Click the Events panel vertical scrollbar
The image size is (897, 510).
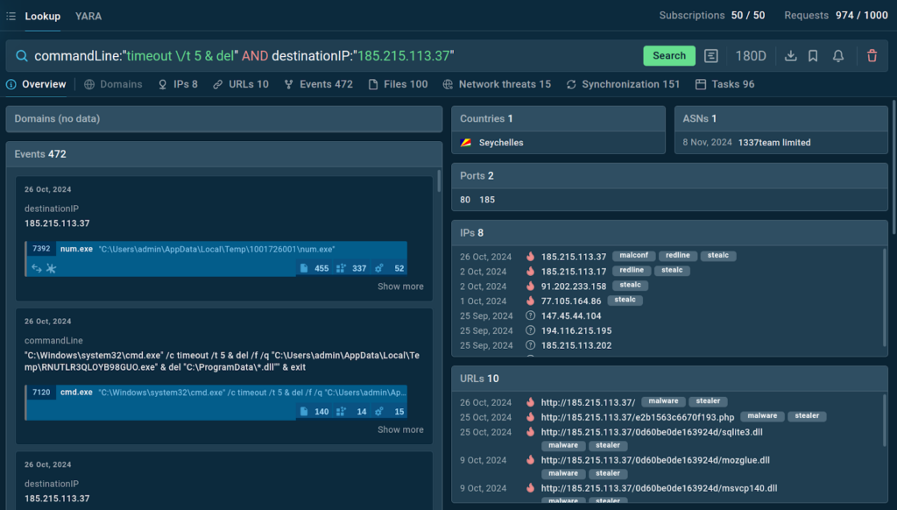(439, 181)
